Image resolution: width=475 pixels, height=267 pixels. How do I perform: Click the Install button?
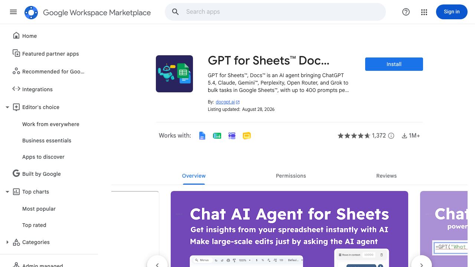394,64
